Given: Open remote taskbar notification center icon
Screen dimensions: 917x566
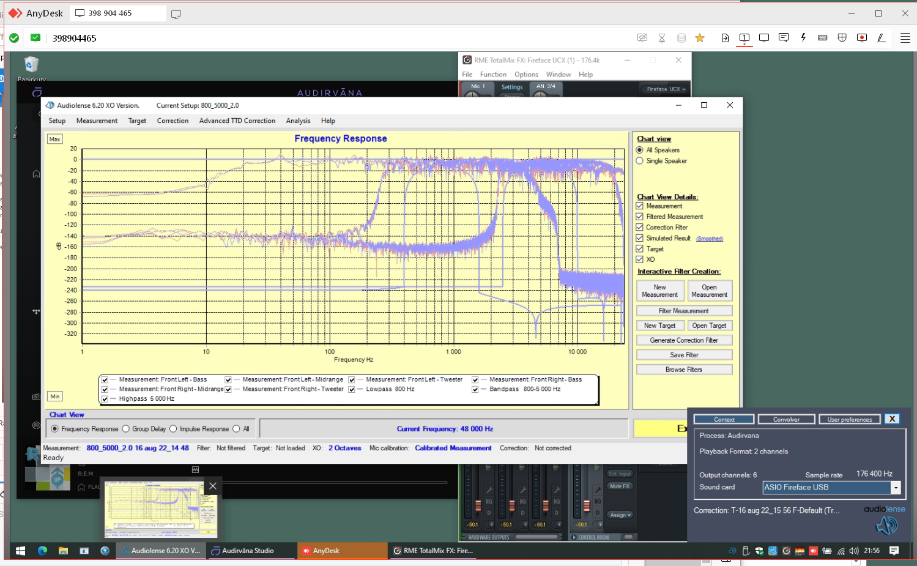Looking at the screenshot, I should click(894, 551).
